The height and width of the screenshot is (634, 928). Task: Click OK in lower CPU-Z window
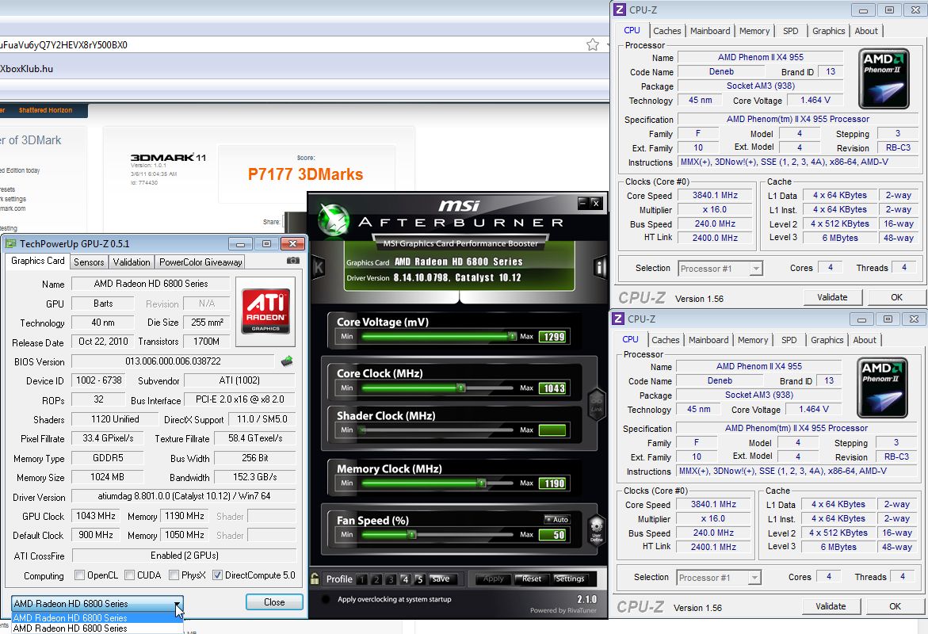895,606
